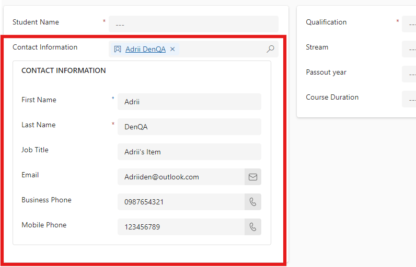Click the search magnifier in Contact Information lookup
This screenshot has width=416, height=267.
pos(270,49)
